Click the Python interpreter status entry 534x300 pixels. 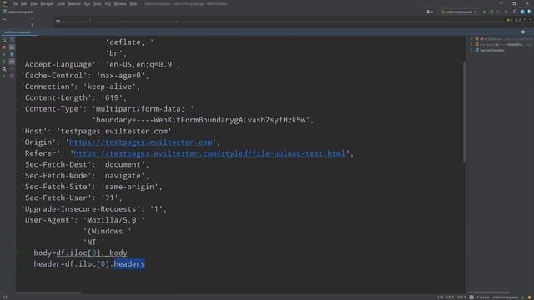[x=505, y=297]
